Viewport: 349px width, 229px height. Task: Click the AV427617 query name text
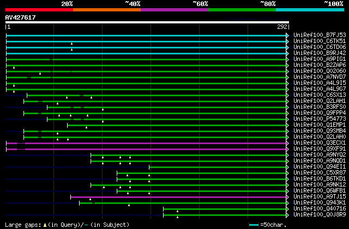[x=20, y=17]
